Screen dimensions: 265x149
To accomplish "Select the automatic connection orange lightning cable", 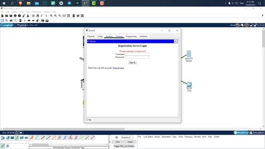I will click(32, 138).
